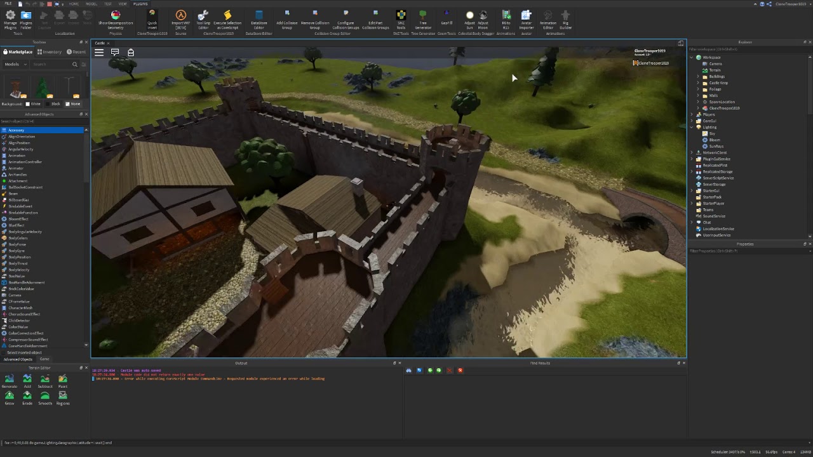The image size is (813, 457).
Task: Expand the Foliage folder
Action: pyautogui.click(x=698, y=89)
